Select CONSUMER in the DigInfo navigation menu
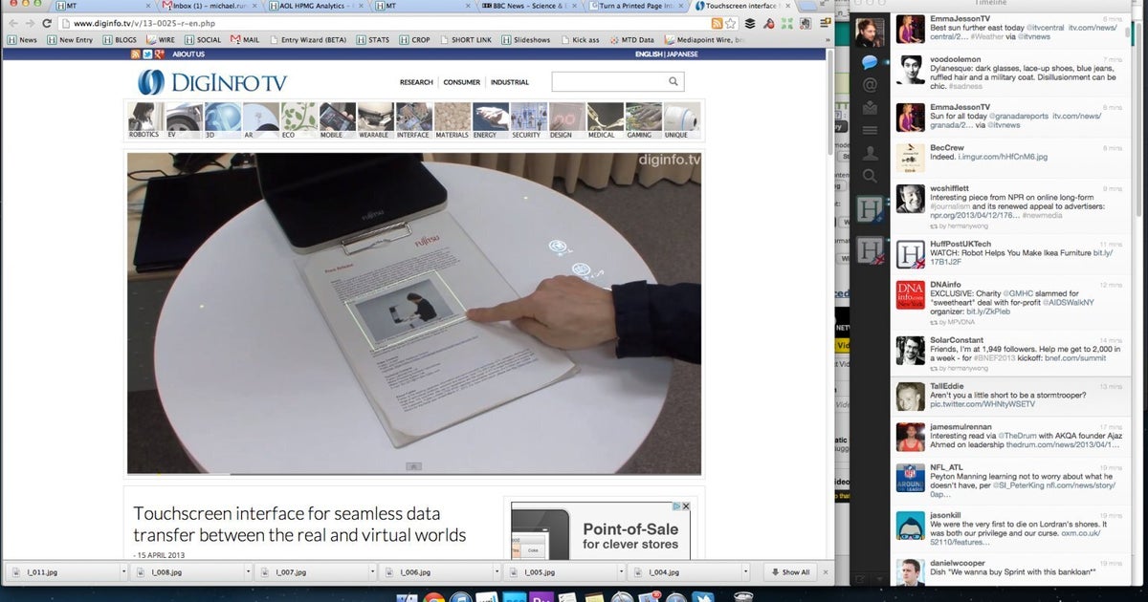Viewport: 1148px width, 602px height. click(x=462, y=82)
